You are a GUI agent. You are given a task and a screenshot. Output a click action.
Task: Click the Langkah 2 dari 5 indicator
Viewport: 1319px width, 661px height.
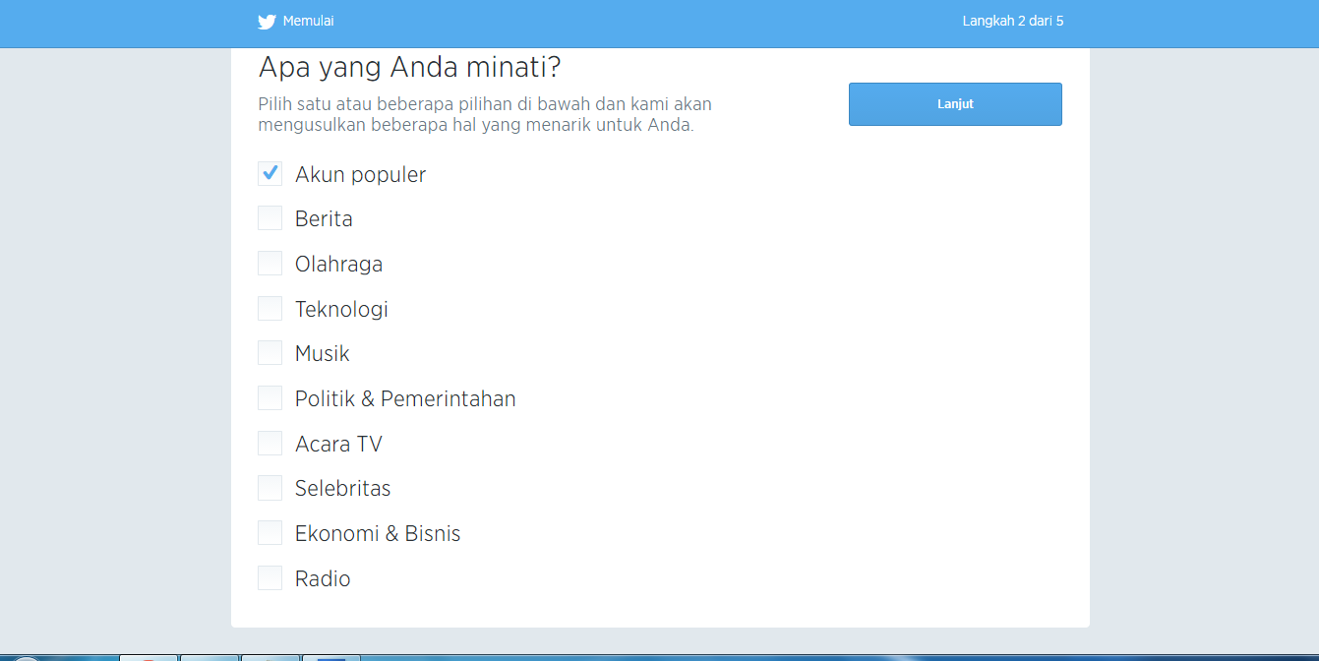(1012, 21)
